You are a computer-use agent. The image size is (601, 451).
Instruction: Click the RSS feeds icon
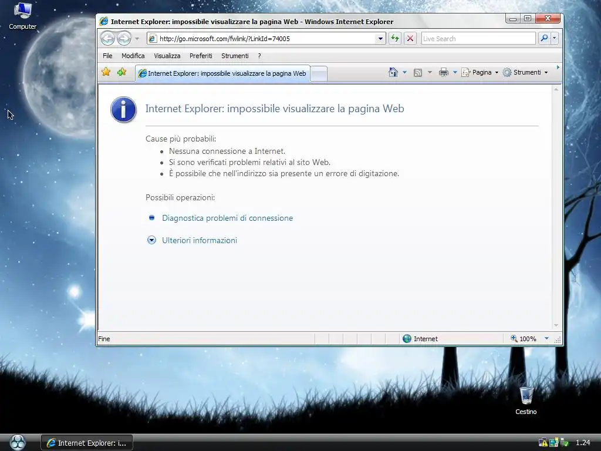coord(418,72)
